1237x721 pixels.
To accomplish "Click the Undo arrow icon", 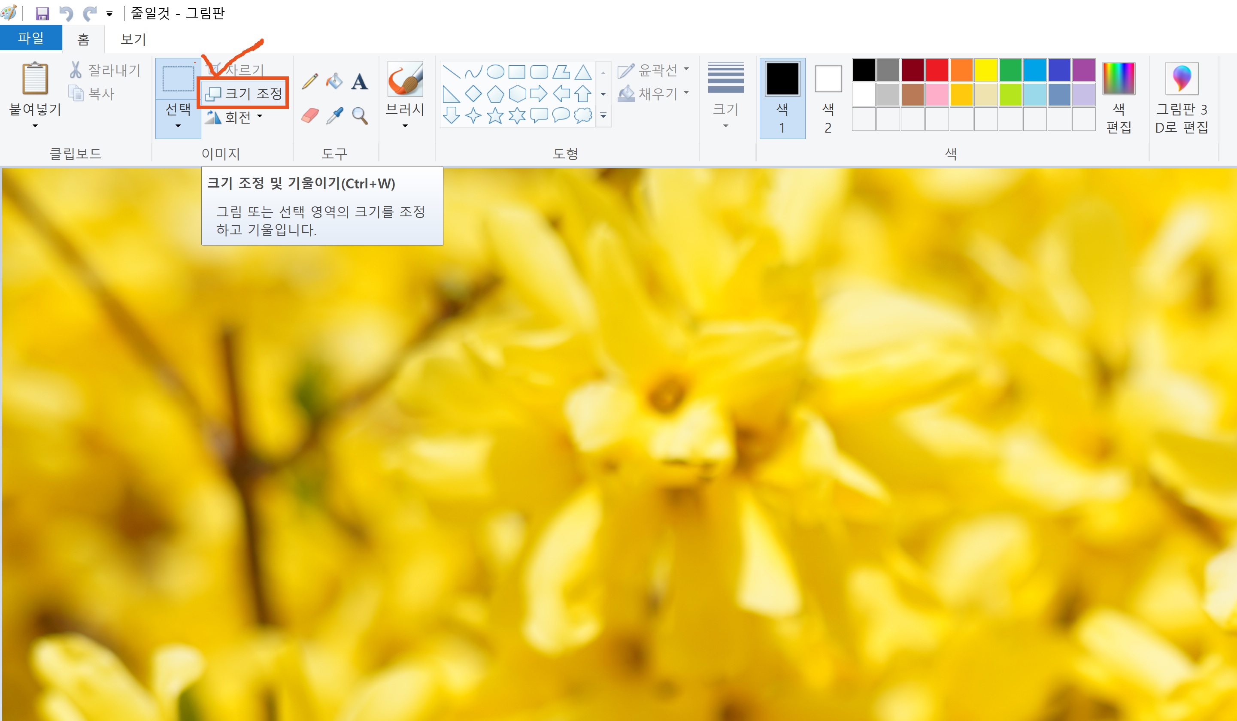I will point(66,13).
